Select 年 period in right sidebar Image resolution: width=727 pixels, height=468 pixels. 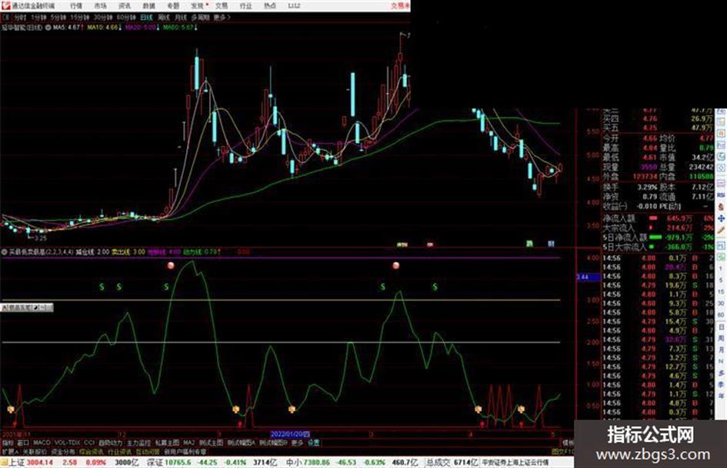coord(721,397)
